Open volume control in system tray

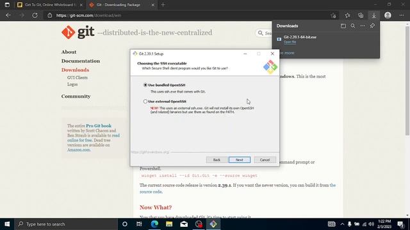coord(372,224)
